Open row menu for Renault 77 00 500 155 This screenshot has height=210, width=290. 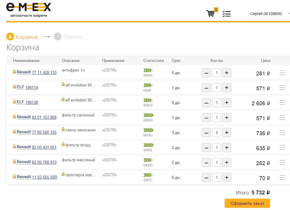click(x=282, y=133)
